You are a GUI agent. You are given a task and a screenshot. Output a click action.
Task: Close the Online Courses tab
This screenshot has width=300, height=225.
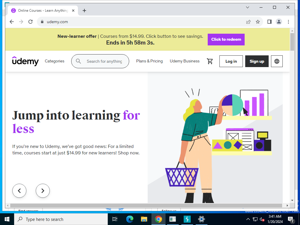(73, 11)
